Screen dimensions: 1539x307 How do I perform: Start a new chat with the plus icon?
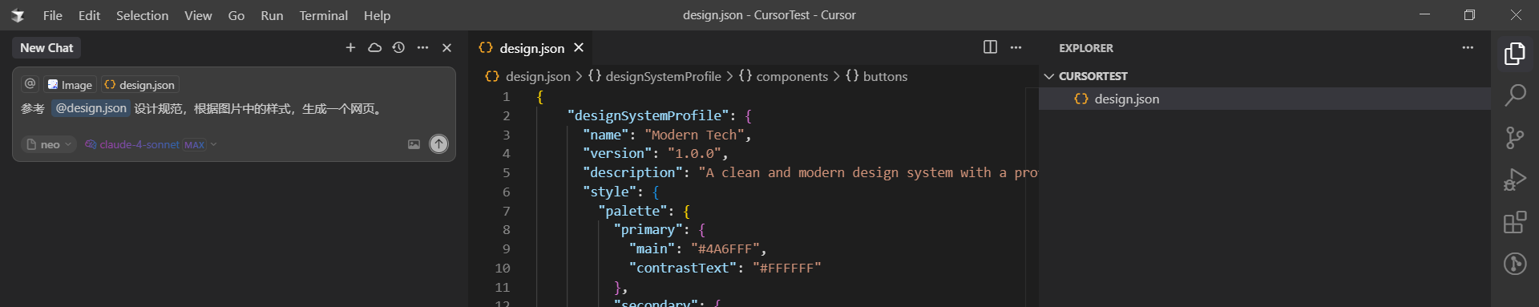350,48
